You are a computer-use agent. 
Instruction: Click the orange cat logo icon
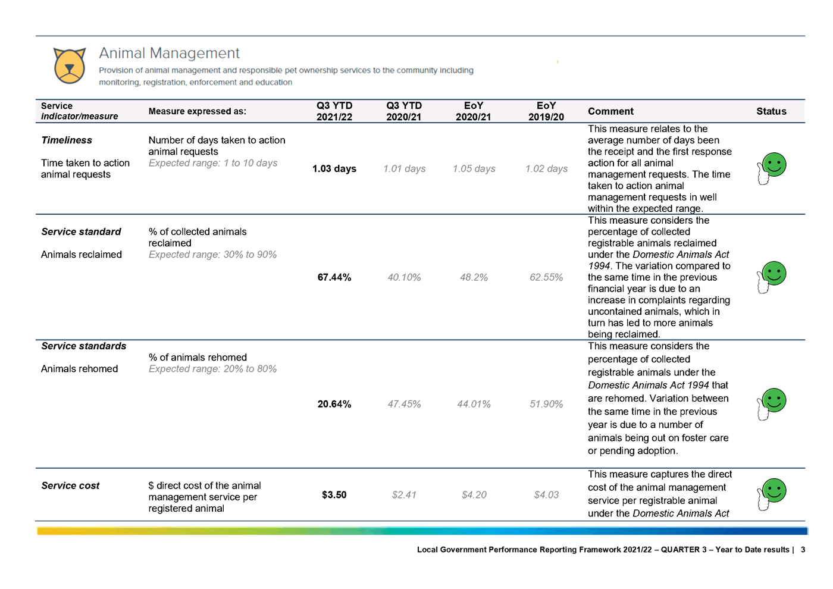(70, 65)
